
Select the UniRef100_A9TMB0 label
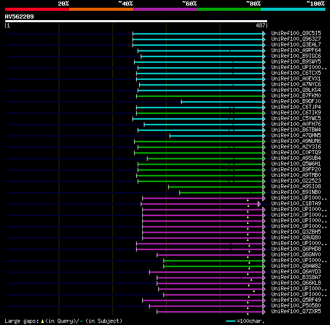pyautogui.click(x=296, y=175)
